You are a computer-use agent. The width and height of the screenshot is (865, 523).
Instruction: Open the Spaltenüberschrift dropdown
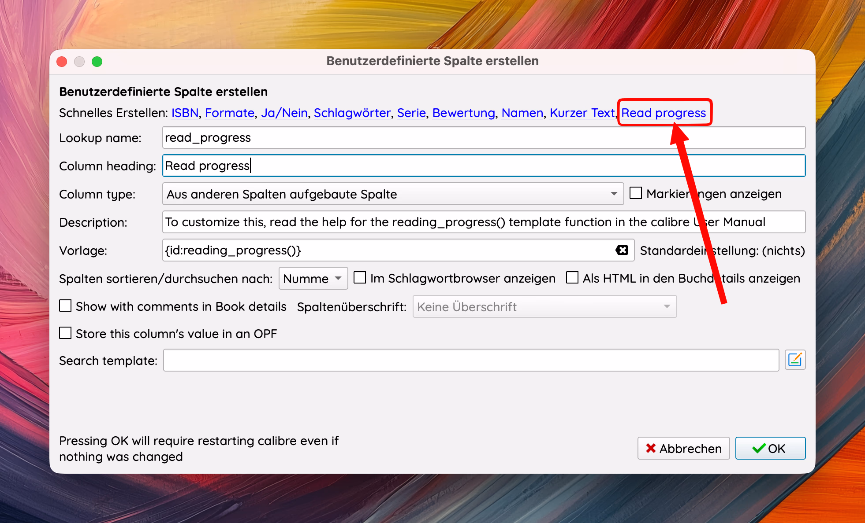click(544, 307)
